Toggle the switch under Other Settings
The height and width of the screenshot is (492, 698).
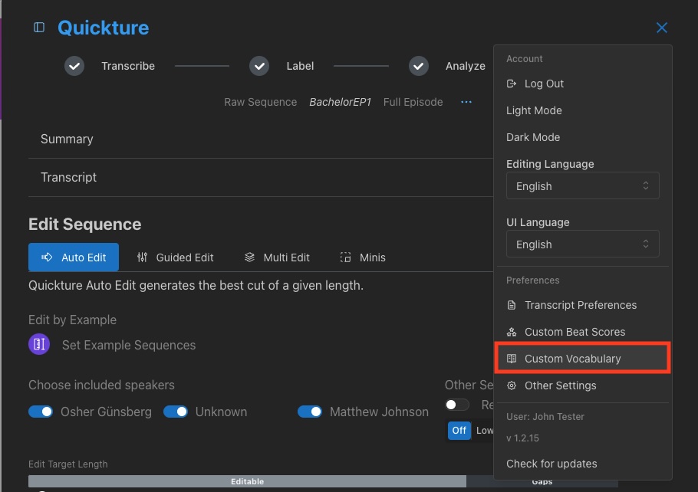click(457, 405)
